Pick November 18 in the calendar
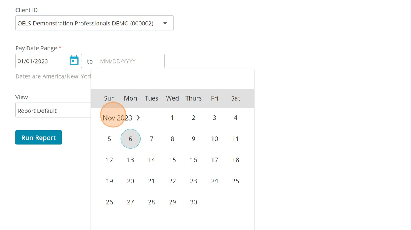411x230 pixels. coord(236,160)
